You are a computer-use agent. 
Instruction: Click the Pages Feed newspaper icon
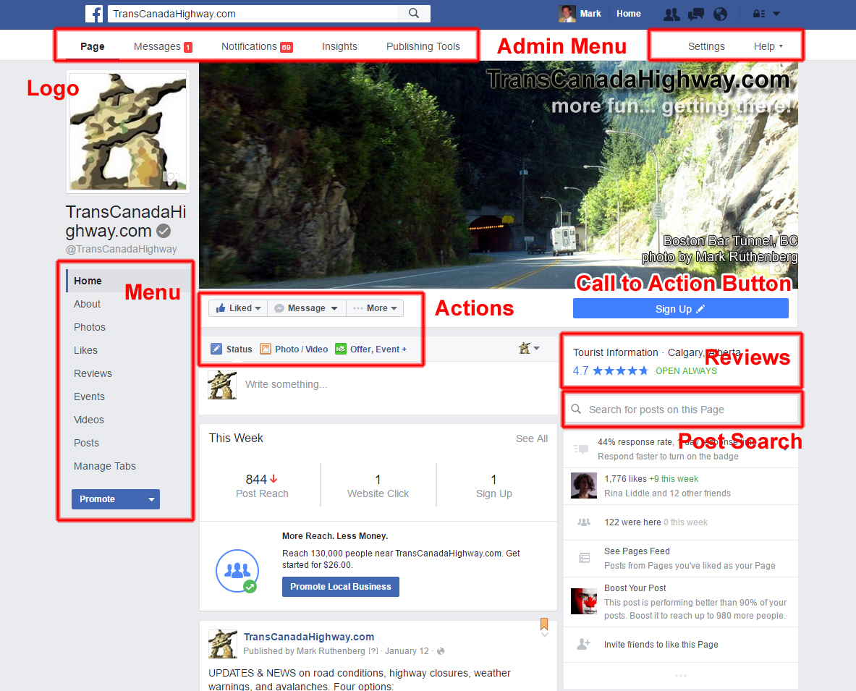point(584,558)
